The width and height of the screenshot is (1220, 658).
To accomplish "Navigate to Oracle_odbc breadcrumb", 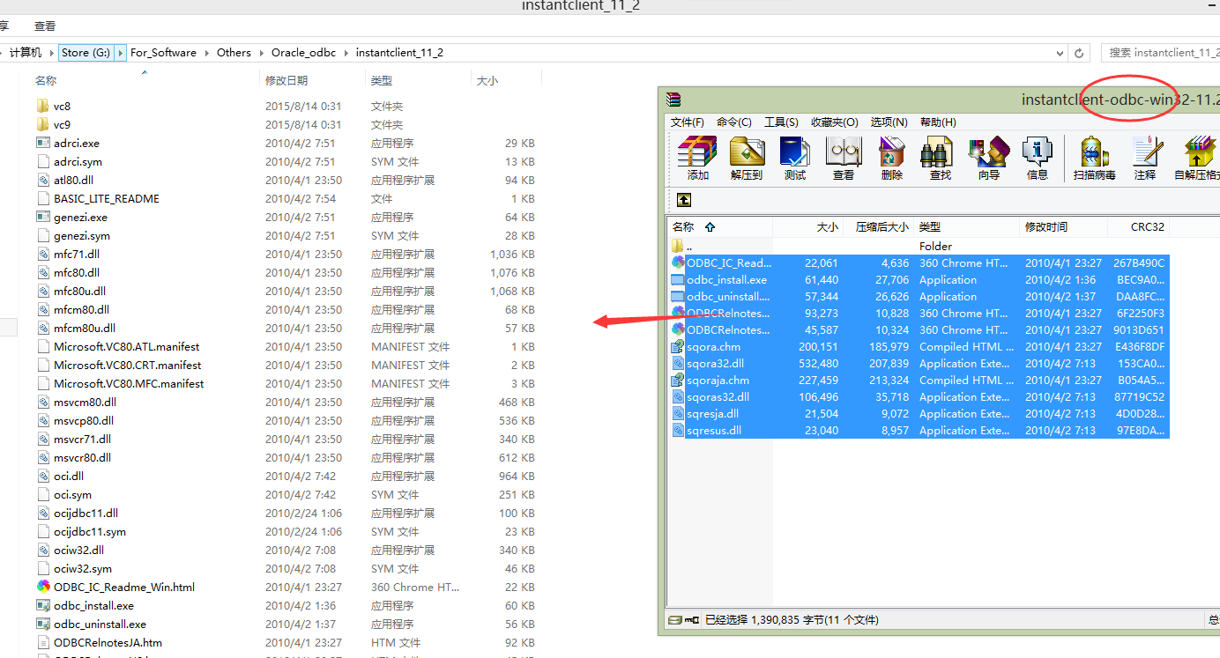I will (303, 53).
